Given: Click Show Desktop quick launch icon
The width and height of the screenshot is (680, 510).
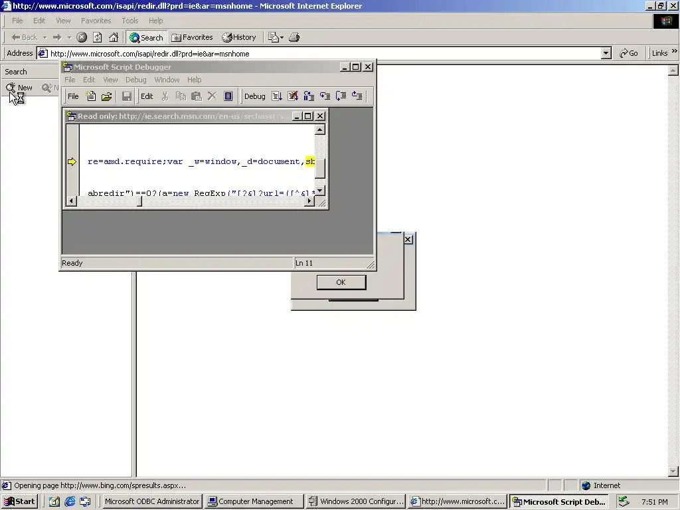Looking at the screenshot, I should point(54,501).
